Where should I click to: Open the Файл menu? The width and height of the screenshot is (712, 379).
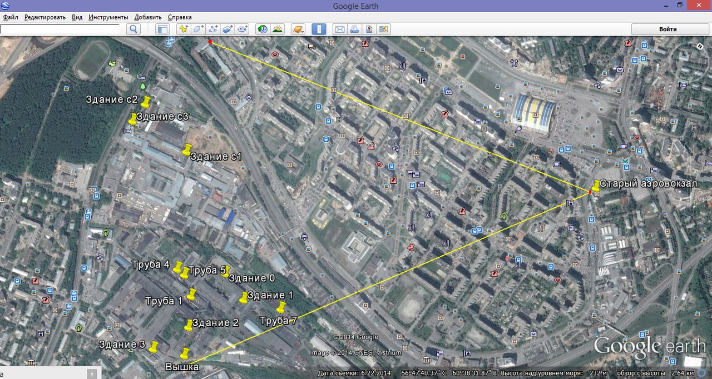tap(11, 17)
